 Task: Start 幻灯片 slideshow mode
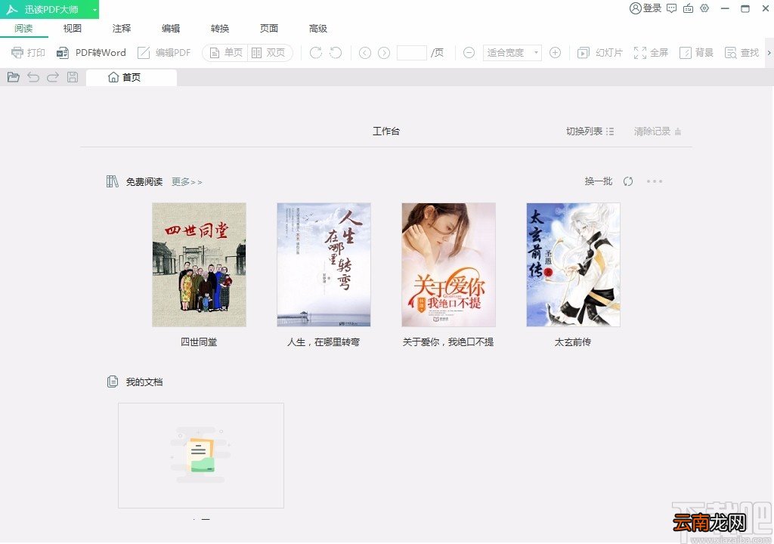[599, 52]
